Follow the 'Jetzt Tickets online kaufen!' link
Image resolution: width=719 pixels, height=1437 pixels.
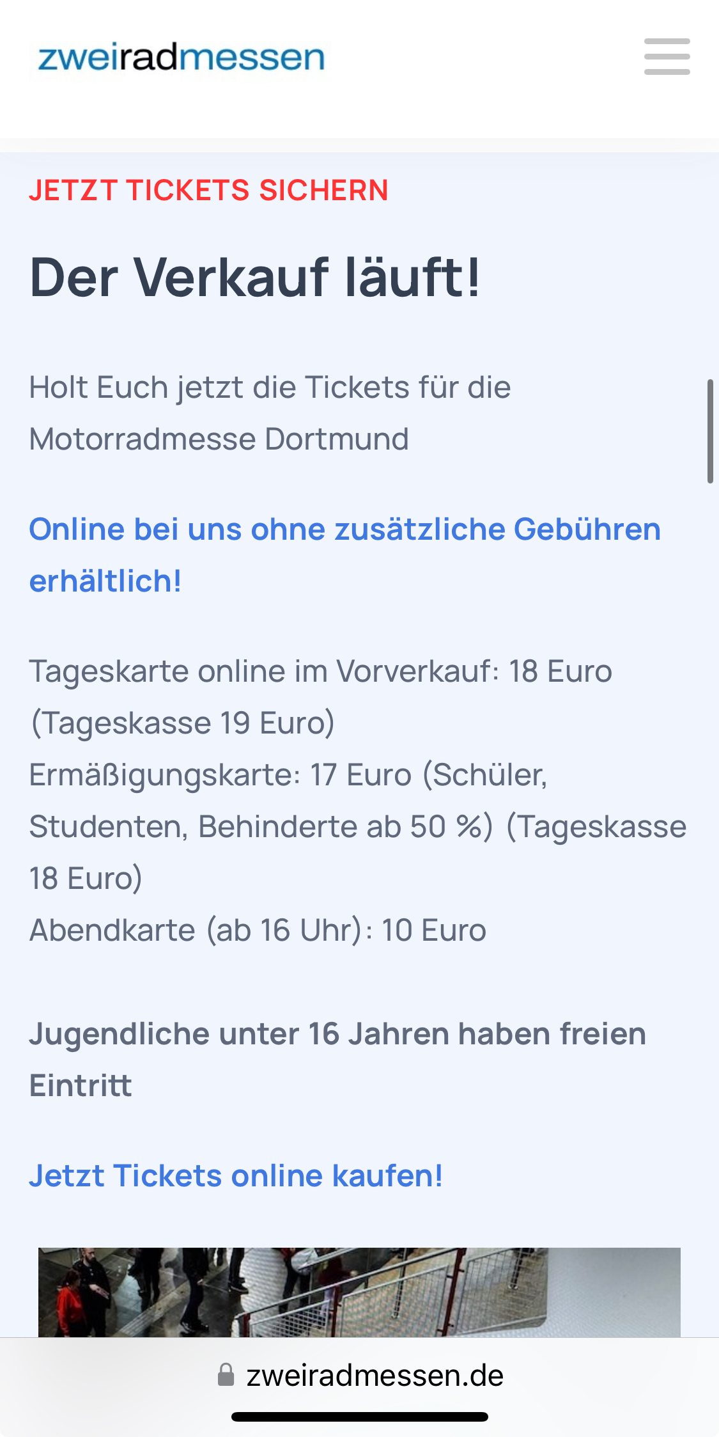236,1176
